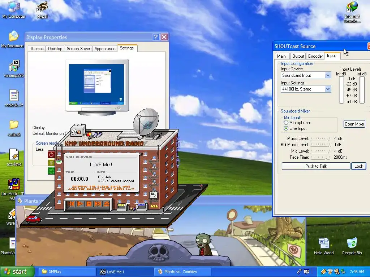Switch to Plants vs. Zombies taskbar button
This screenshot has height=277, width=370.
(182, 272)
